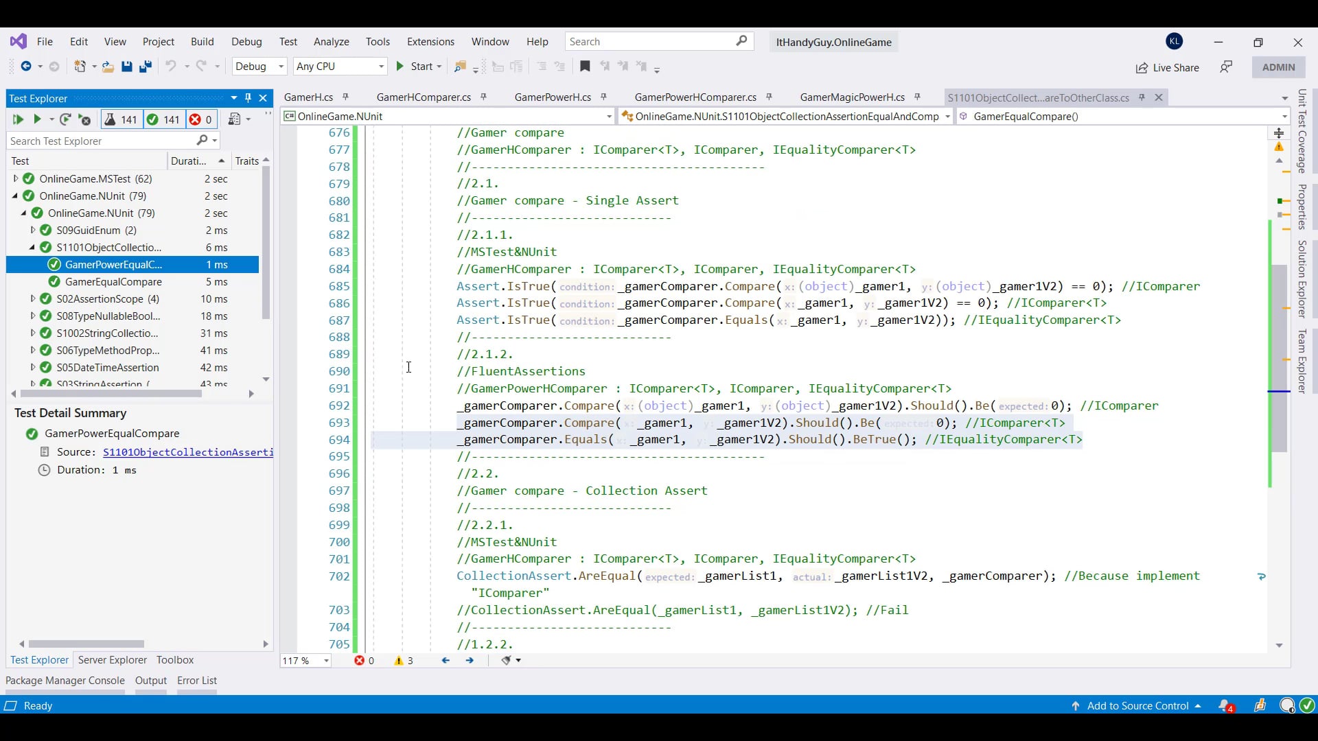
Task: Switch to the Server Explorer tab
Action: coord(112,660)
